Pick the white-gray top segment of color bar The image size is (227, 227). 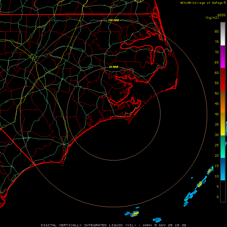pyautogui.click(x=223, y=34)
